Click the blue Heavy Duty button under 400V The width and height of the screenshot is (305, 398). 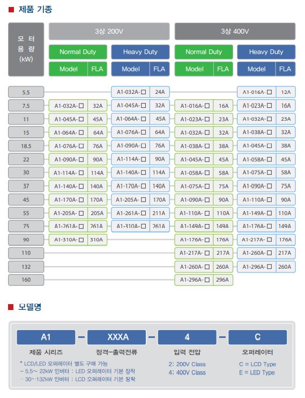pyautogui.click(x=266, y=52)
